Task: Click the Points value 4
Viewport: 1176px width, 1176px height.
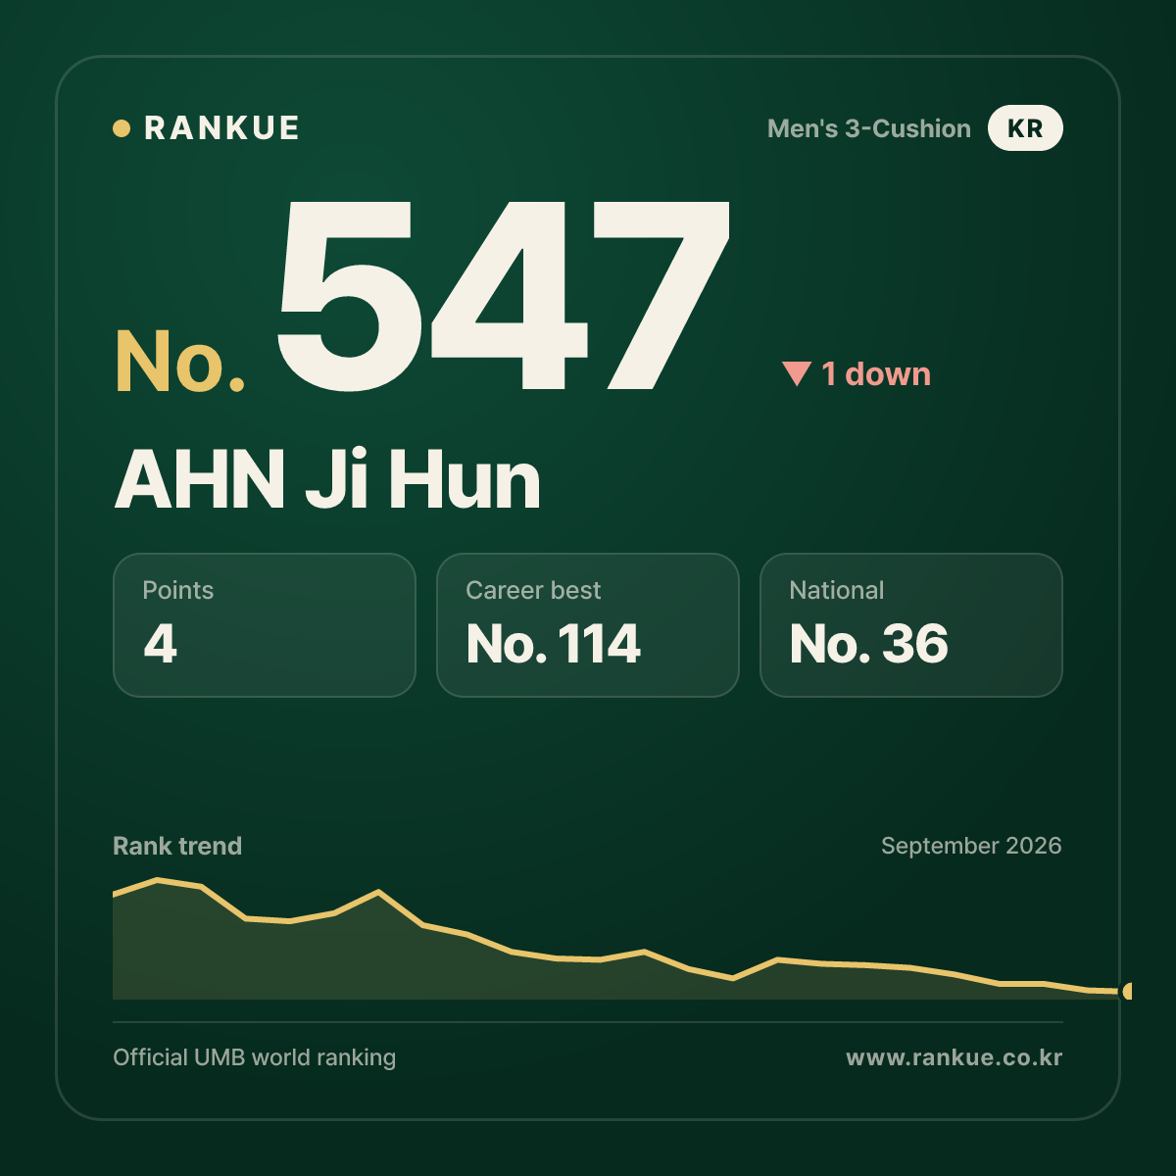Action: click(161, 644)
